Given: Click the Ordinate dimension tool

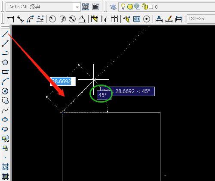Looking at the screenshot, I should click(x=40, y=19).
